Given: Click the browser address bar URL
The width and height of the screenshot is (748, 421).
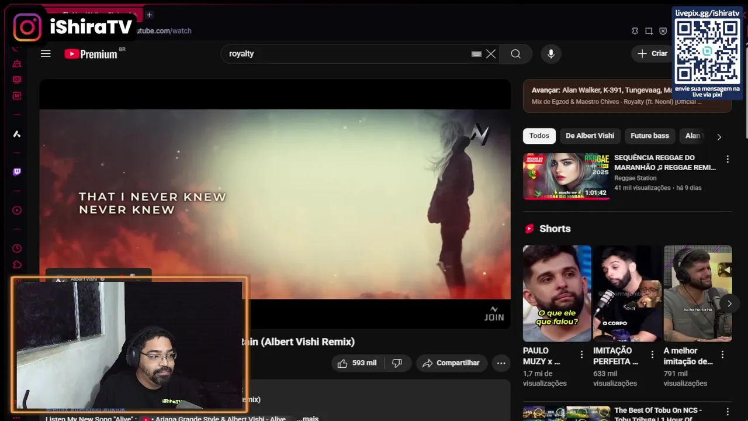Looking at the screenshot, I should click(x=164, y=30).
